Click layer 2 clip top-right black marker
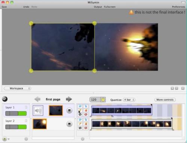The width and height of the screenshot is (187, 143). pos(172,118)
